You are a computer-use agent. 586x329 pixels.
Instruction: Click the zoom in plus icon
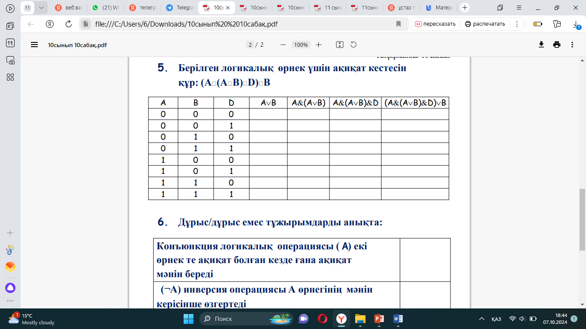[x=318, y=45]
